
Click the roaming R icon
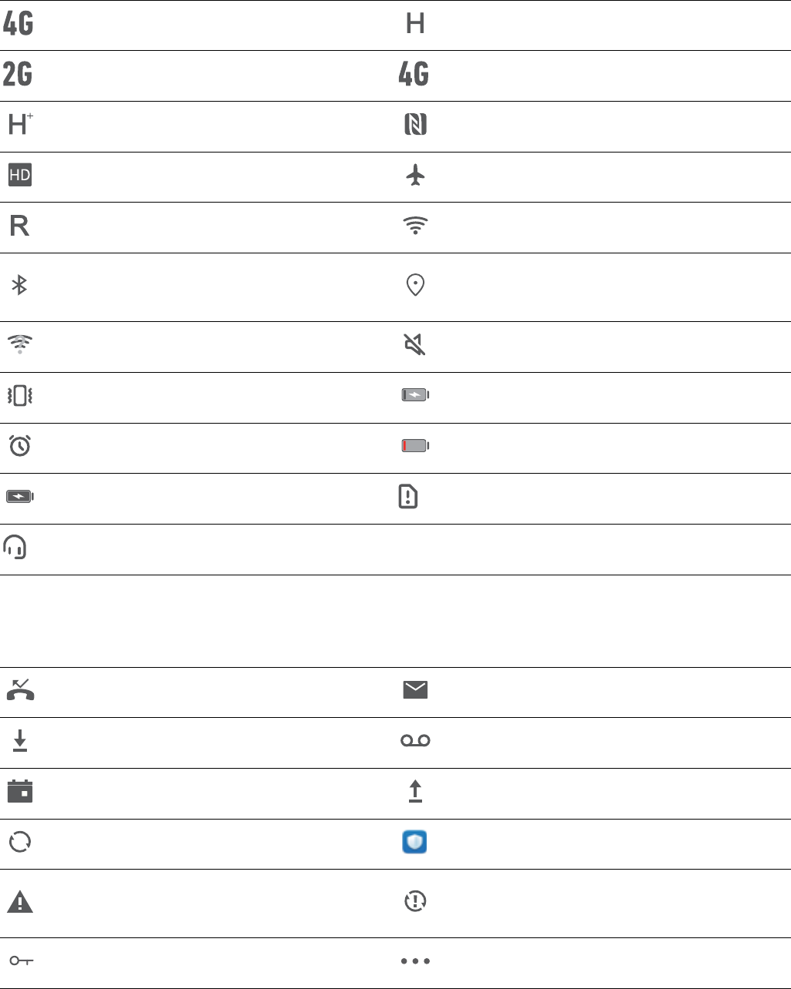pos(19,226)
